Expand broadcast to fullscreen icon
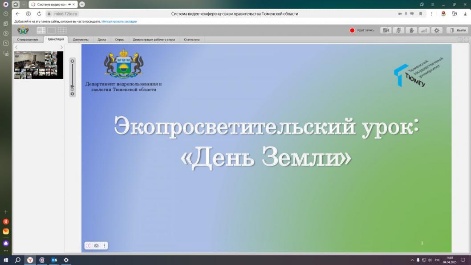The height and width of the screenshot is (265, 471). [466, 40]
